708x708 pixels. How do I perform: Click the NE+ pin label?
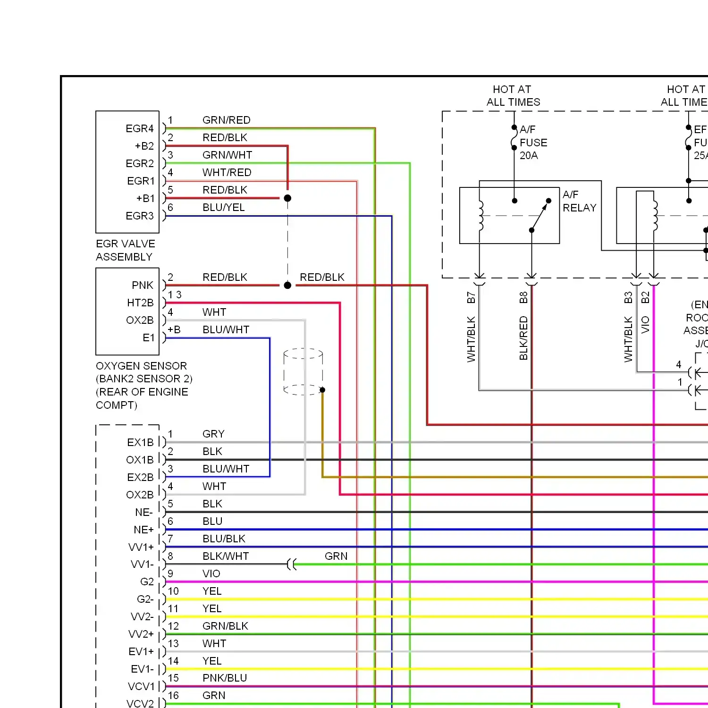coord(143,530)
